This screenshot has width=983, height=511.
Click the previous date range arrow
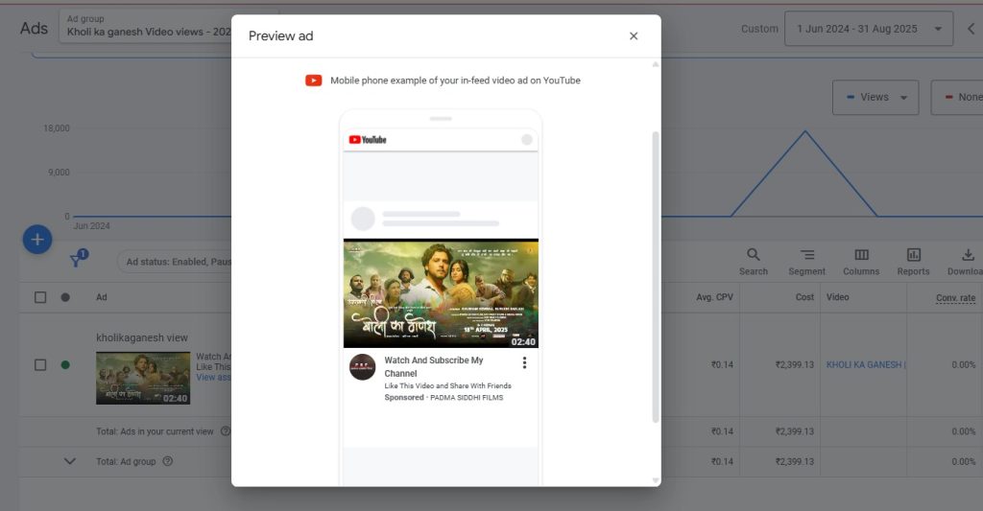tap(971, 29)
